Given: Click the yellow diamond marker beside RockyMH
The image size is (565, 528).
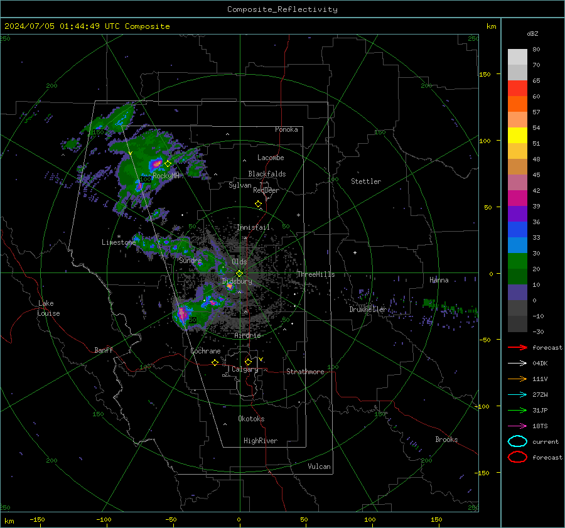Looking at the screenshot, I should point(168,164).
